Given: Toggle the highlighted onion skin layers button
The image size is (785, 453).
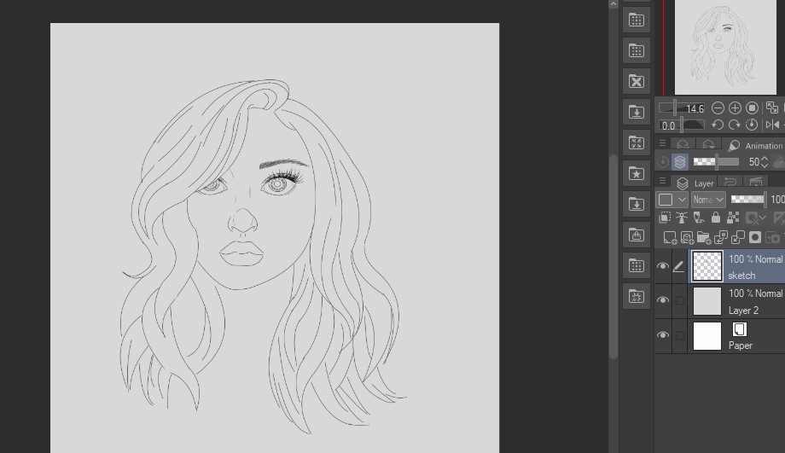Looking at the screenshot, I should pyautogui.click(x=680, y=162).
